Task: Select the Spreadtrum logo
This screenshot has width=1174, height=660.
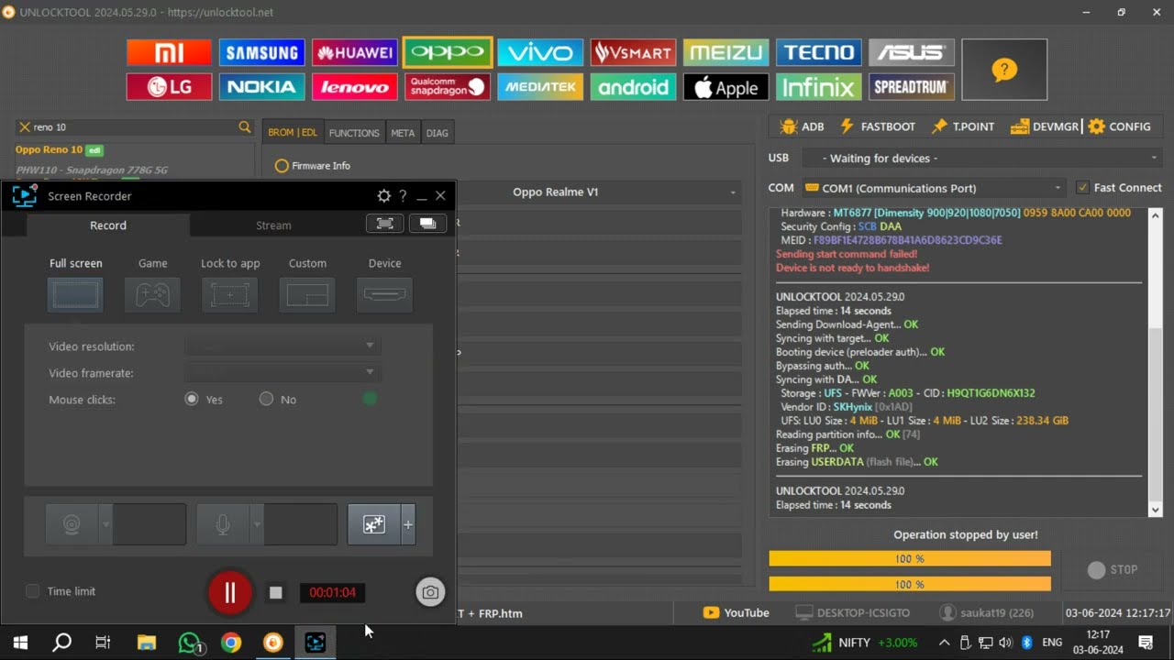Action: pos(911,87)
